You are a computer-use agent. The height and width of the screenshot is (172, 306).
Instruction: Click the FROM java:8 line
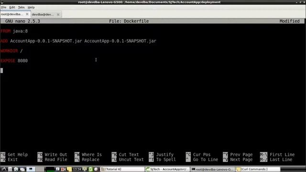pos(14,31)
